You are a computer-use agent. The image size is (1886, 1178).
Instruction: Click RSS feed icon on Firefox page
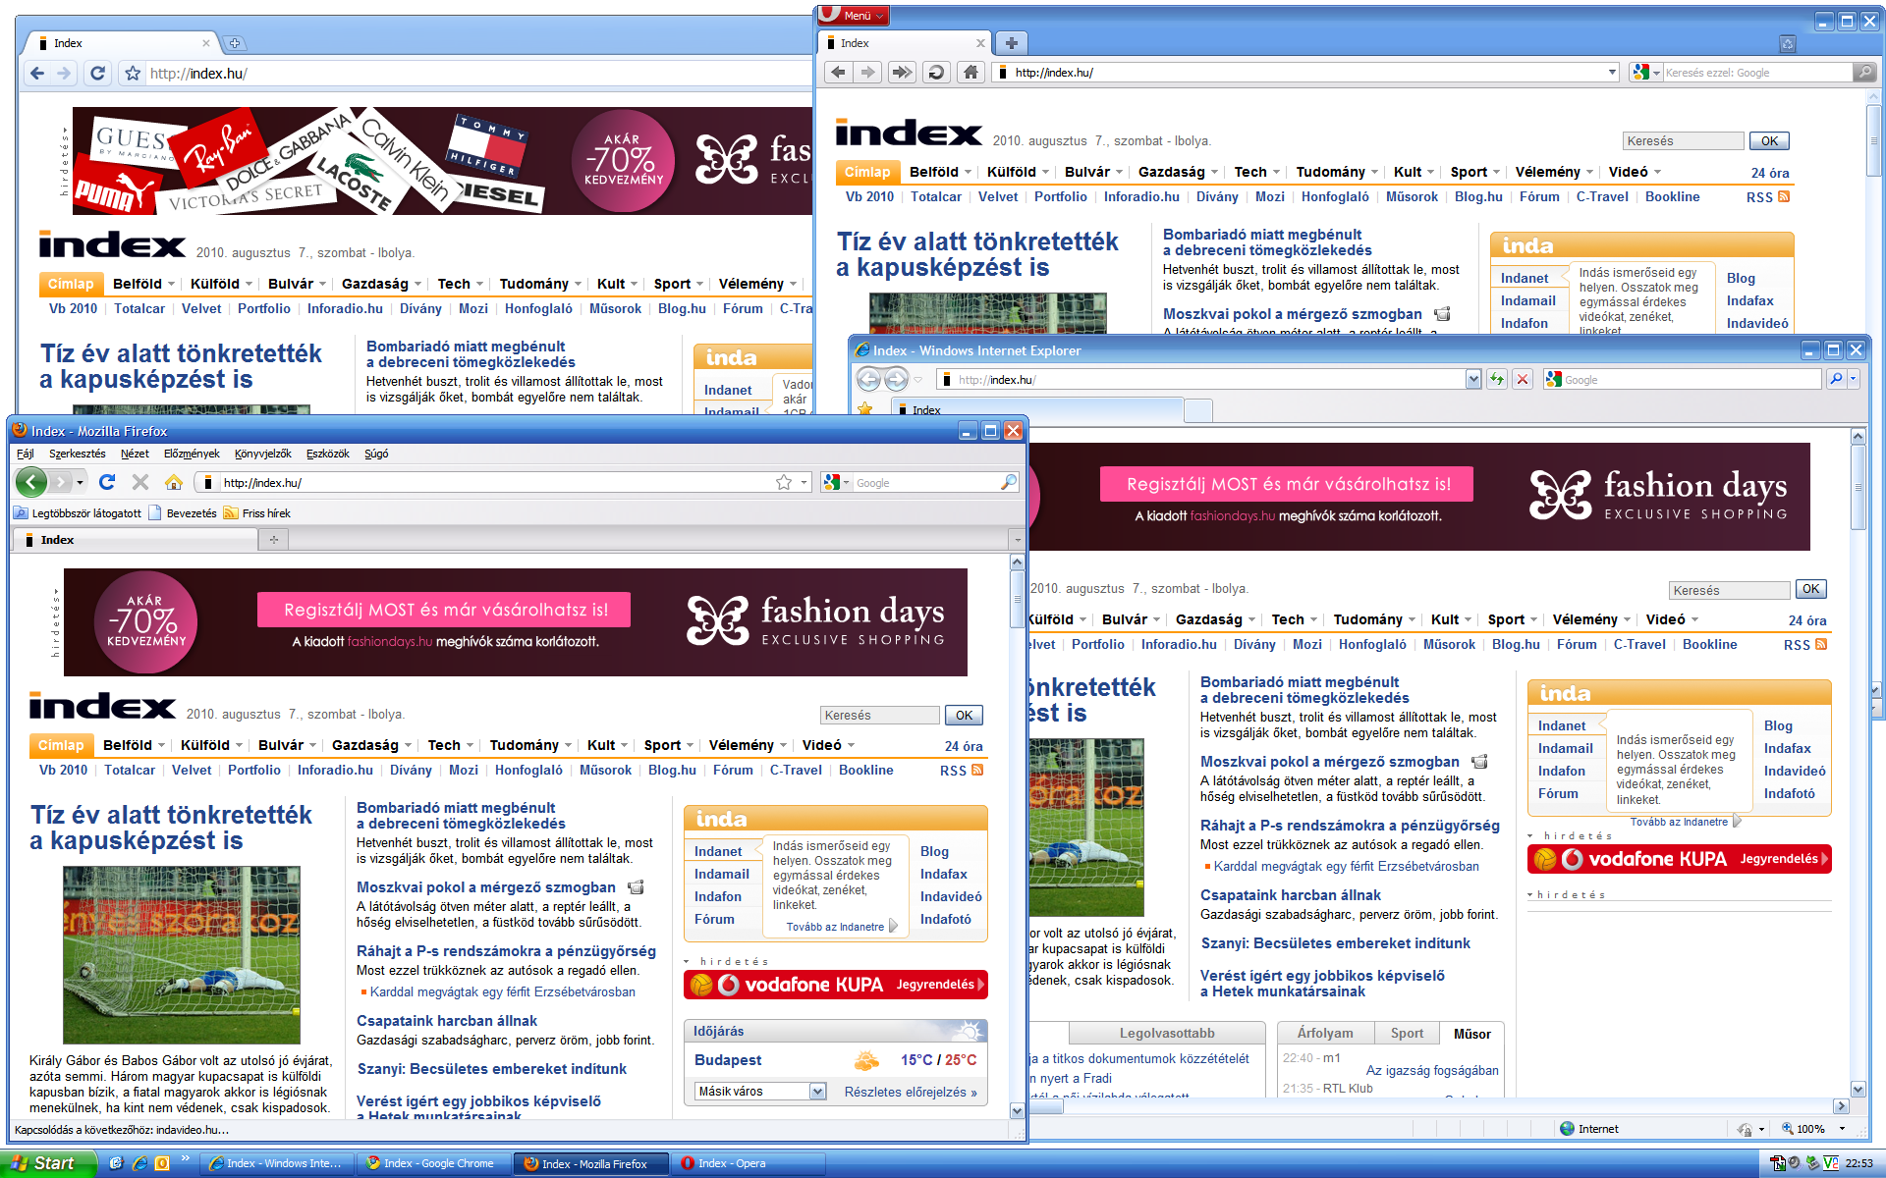pos(977,770)
